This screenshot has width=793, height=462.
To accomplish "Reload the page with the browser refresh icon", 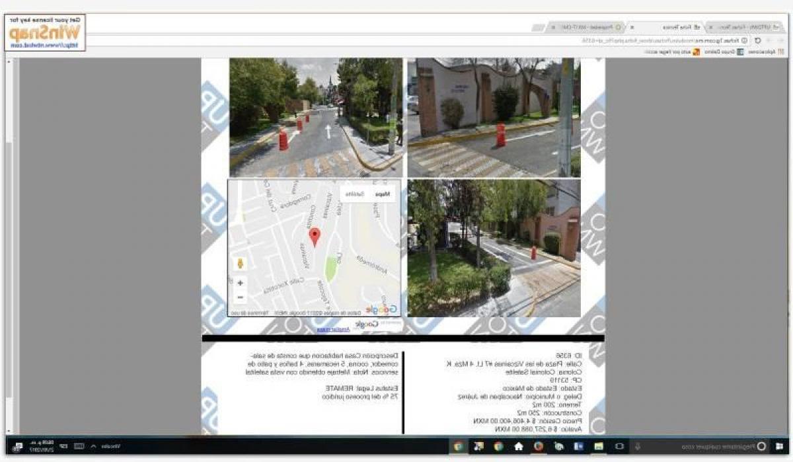I will click(758, 40).
